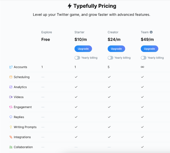This screenshot has height=153, width=170.
Task: Click the Engagement retweet icon
Action: [11, 107]
